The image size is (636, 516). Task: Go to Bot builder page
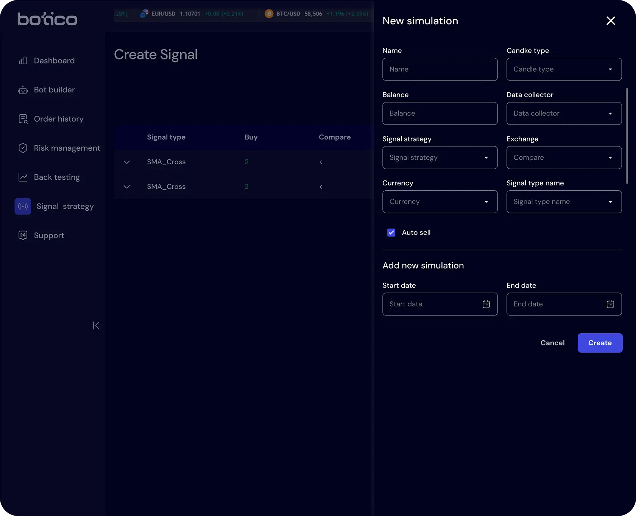click(54, 90)
